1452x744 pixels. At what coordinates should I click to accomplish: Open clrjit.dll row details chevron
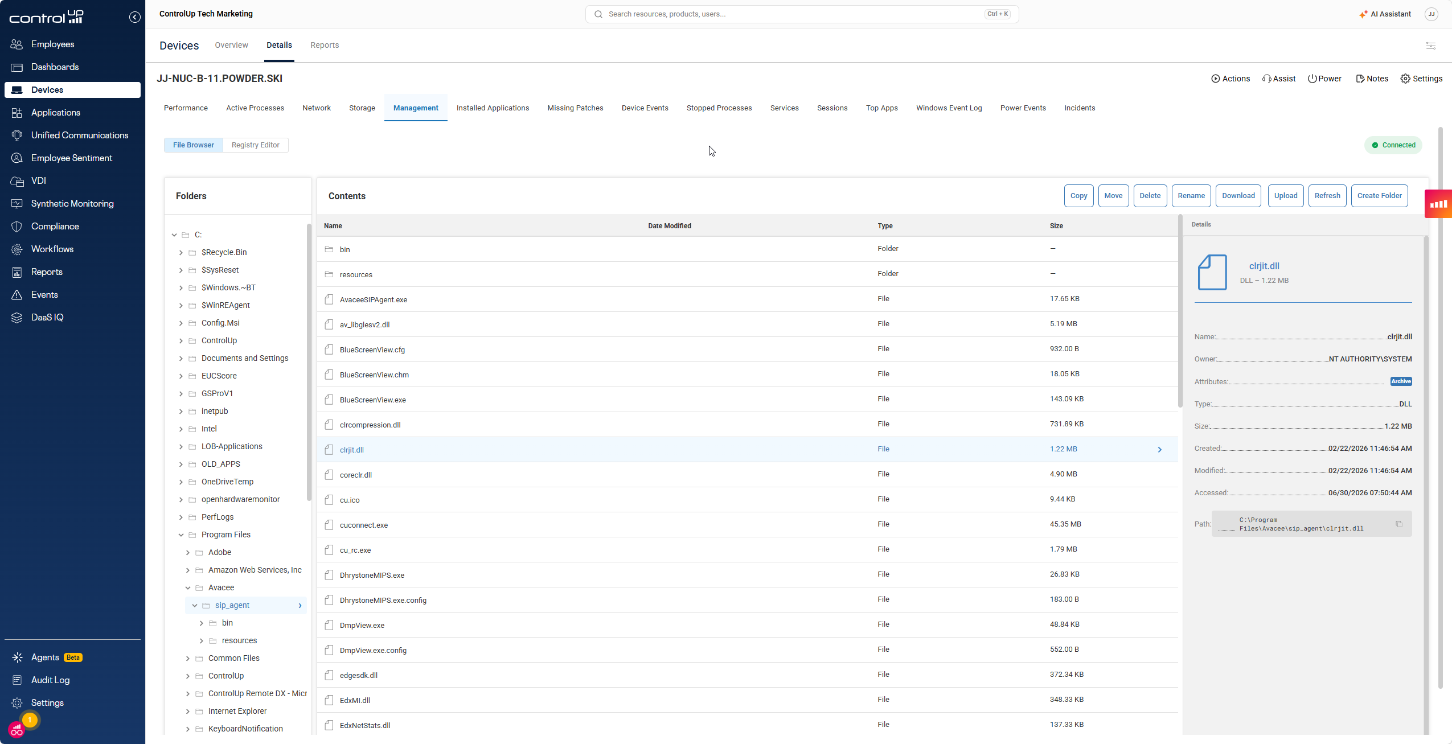click(x=1159, y=450)
